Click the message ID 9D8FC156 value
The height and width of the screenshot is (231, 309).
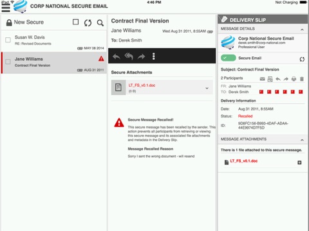click(263, 126)
